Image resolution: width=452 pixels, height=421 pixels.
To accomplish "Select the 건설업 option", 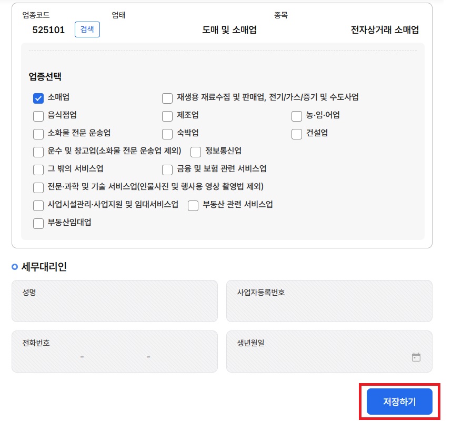I will (x=297, y=134).
